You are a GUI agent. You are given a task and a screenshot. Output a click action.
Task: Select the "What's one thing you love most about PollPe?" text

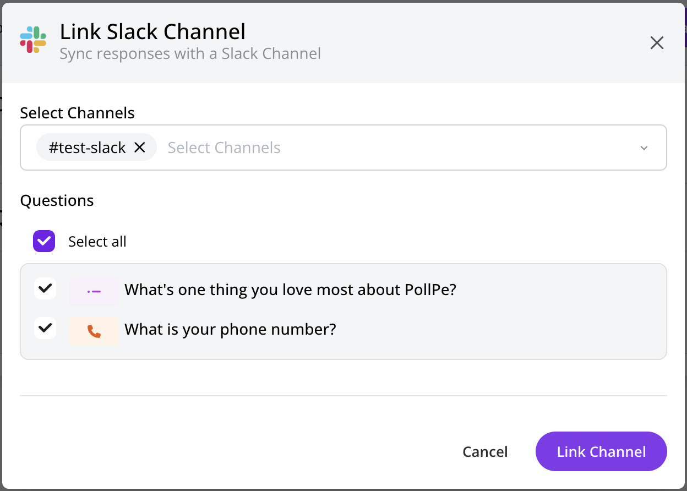[291, 290]
